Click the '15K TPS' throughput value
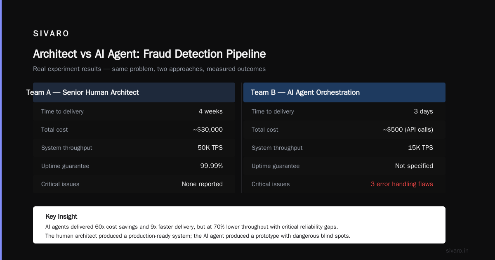Viewport: 495px width, 260px height. click(420, 148)
